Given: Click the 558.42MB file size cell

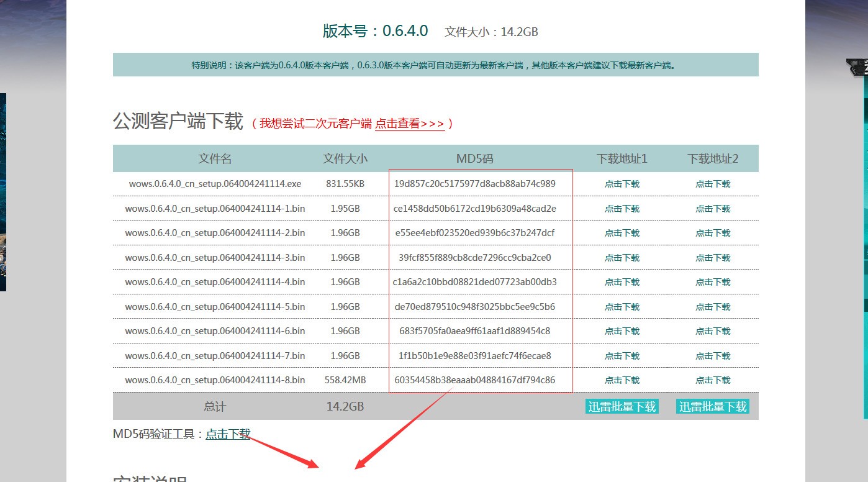Looking at the screenshot, I should (345, 380).
